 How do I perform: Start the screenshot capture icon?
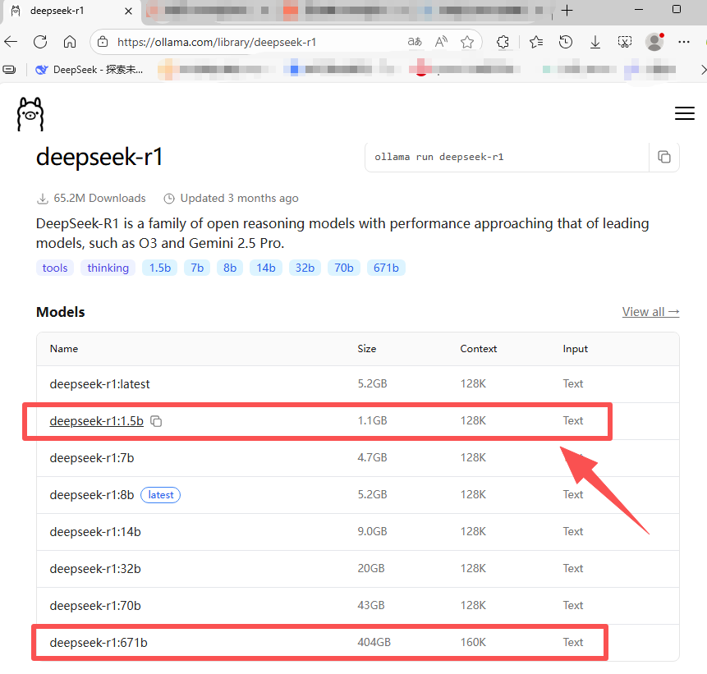tap(625, 42)
